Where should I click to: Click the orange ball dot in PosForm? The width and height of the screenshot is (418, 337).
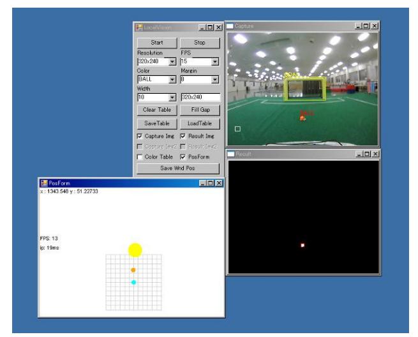[x=133, y=270]
